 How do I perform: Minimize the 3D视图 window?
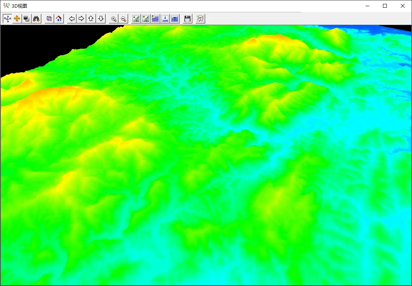[x=367, y=6]
